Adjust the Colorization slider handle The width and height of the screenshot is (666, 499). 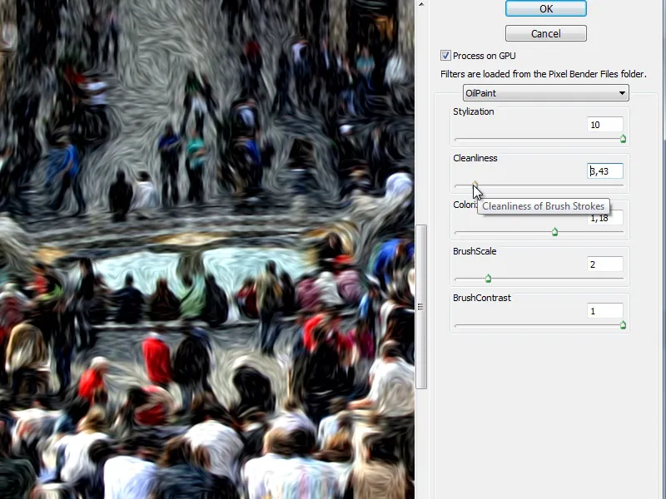pyautogui.click(x=554, y=232)
